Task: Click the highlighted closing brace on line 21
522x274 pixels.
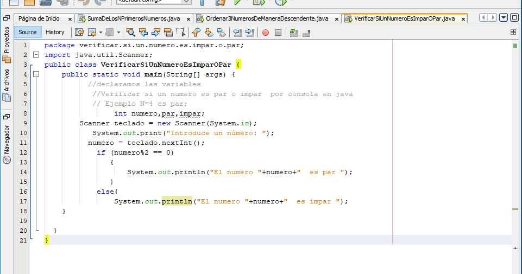Action: (x=47, y=240)
